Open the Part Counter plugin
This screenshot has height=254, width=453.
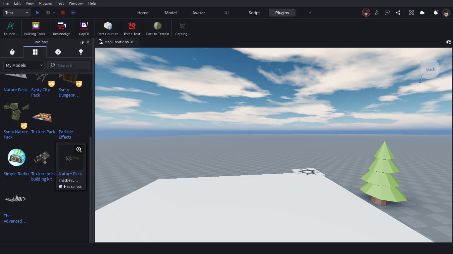108,29
